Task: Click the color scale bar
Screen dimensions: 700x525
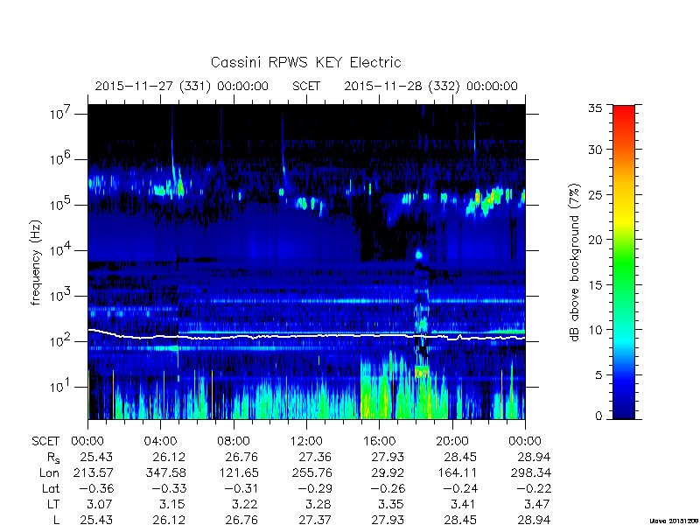Action: pyautogui.click(x=624, y=262)
